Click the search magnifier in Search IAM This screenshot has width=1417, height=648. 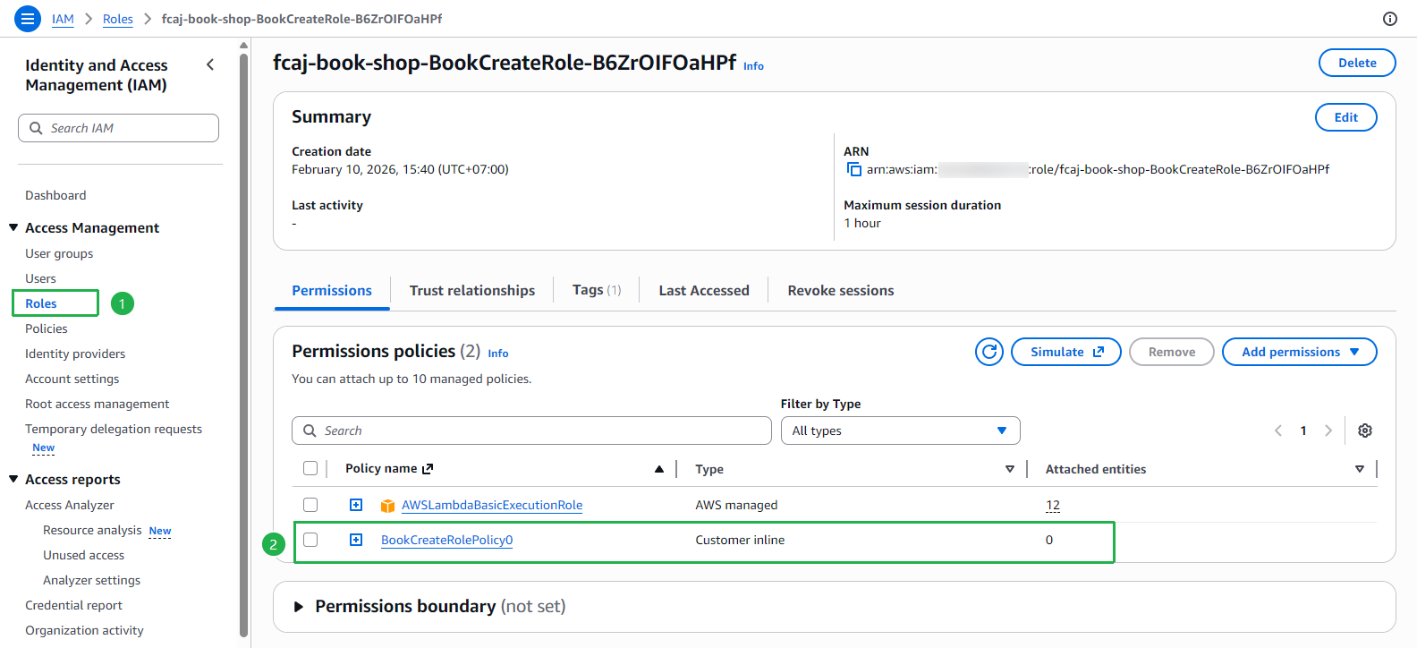click(36, 128)
